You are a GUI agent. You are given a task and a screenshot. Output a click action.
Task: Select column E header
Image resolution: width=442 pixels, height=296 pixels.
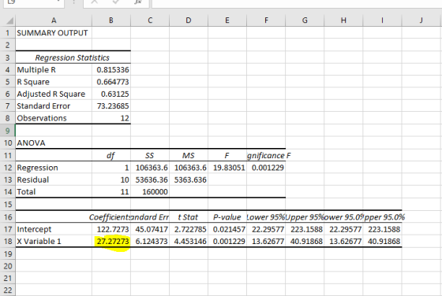[x=227, y=20]
